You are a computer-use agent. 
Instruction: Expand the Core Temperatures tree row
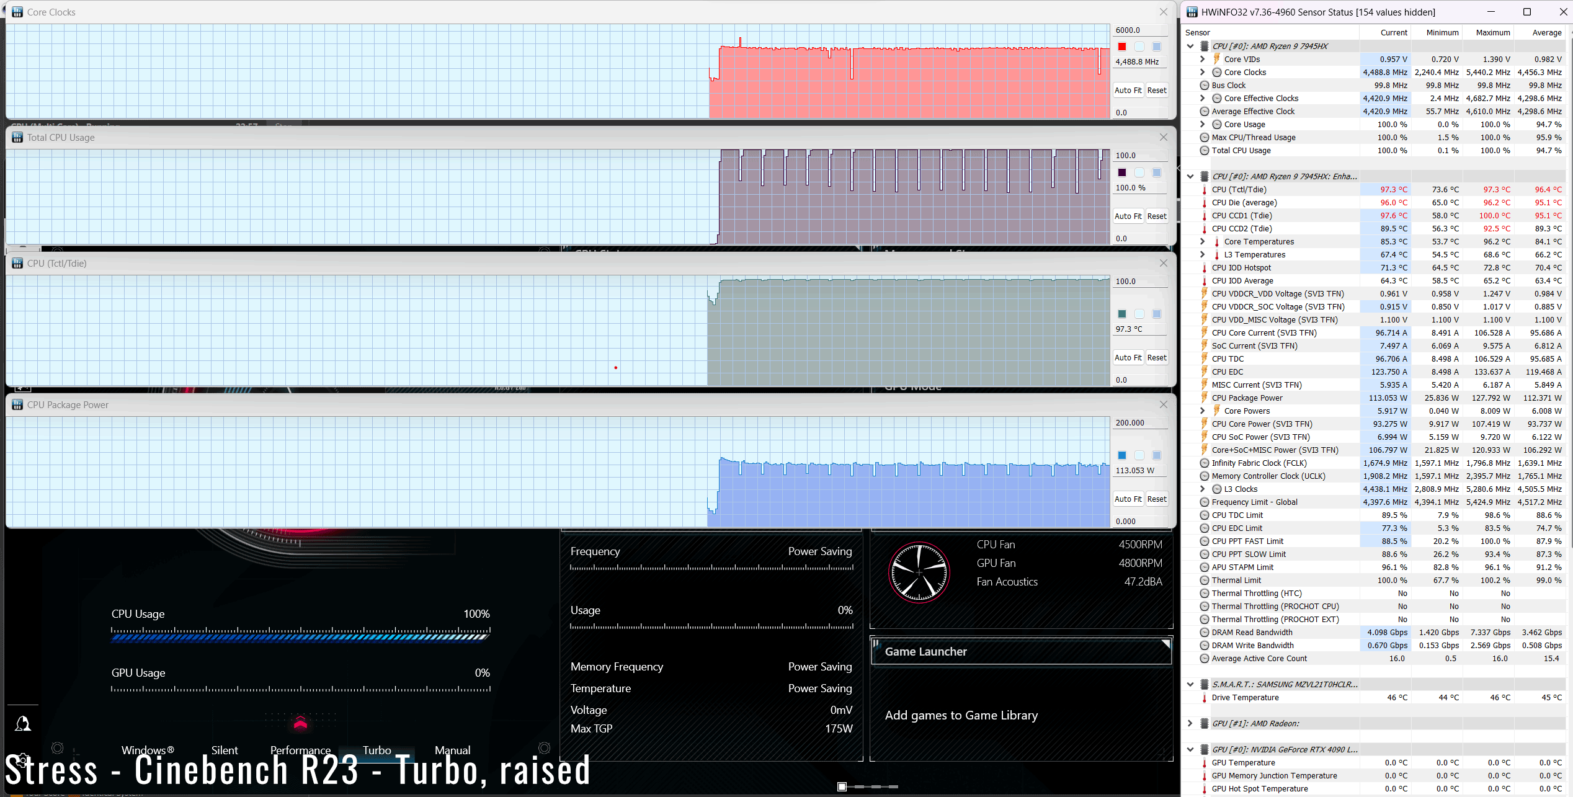click(x=1202, y=242)
